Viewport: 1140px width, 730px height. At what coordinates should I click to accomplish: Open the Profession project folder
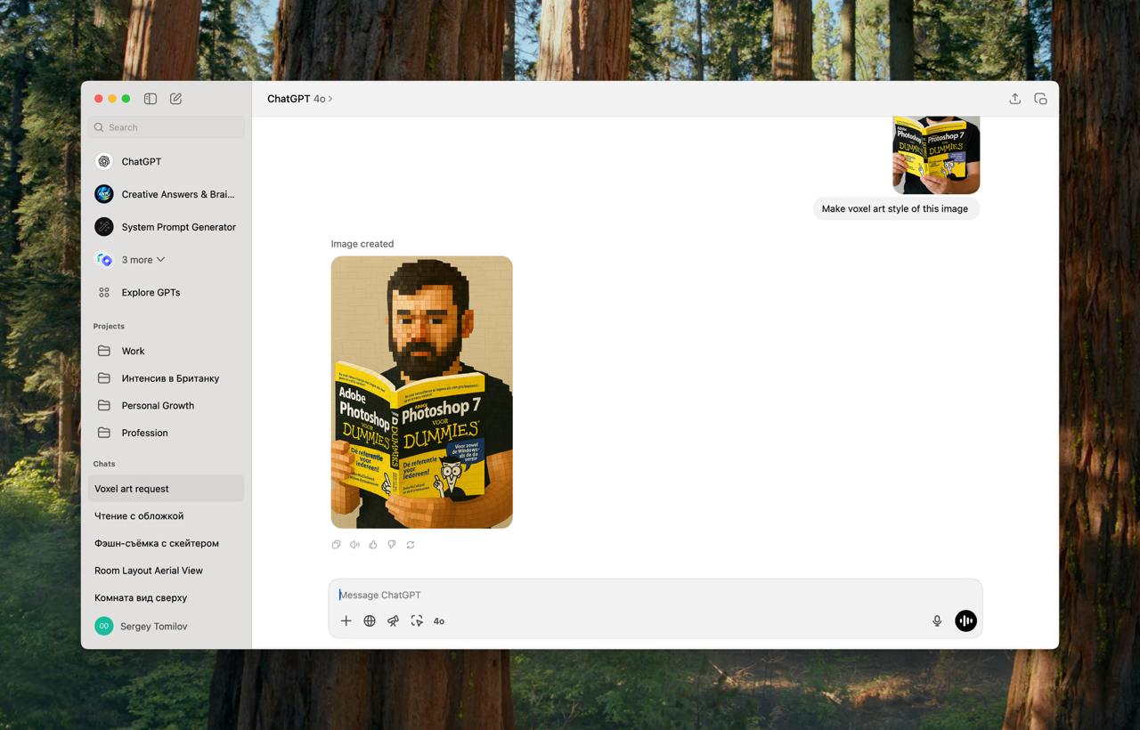(166, 433)
